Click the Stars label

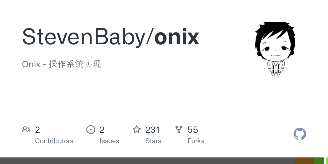[153, 141]
